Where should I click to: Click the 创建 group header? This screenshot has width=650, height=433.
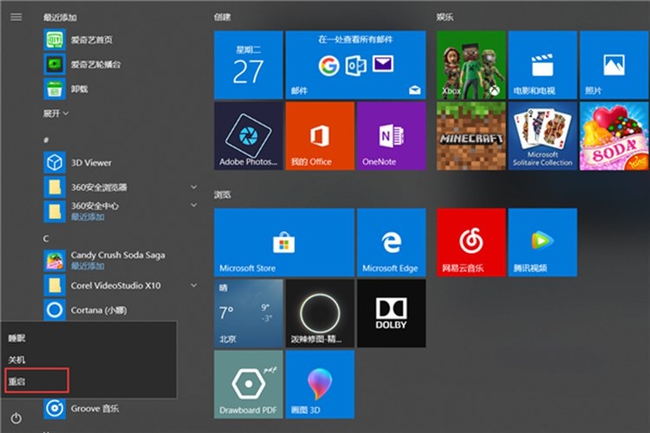coord(222,17)
